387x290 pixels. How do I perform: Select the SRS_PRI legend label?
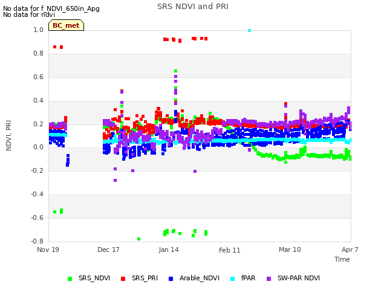(145, 278)
